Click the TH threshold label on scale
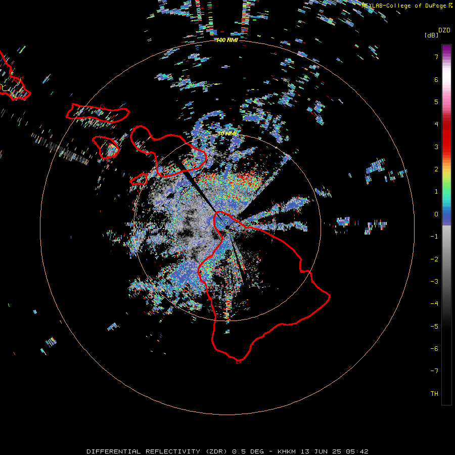This screenshot has width=455, height=455. [434, 394]
